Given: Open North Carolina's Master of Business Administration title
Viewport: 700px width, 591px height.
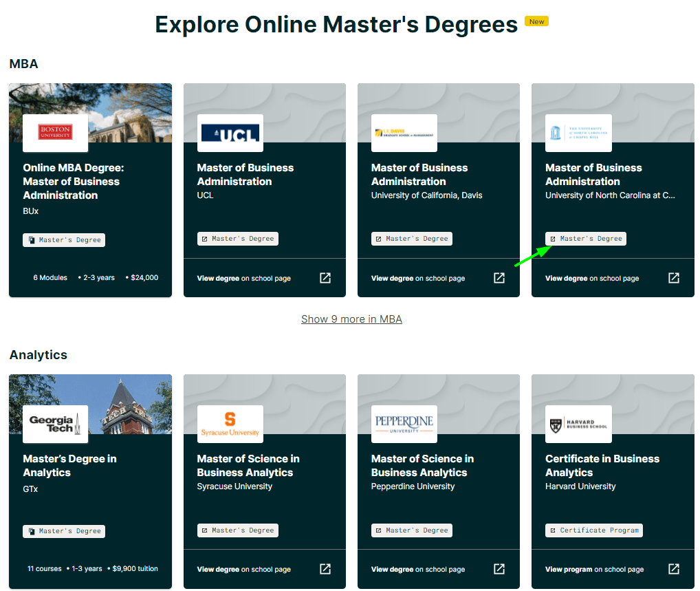Looking at the screenshot, I should 593,175.
